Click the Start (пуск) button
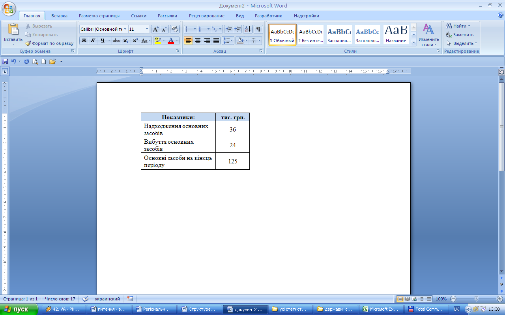 click(19, 309)
